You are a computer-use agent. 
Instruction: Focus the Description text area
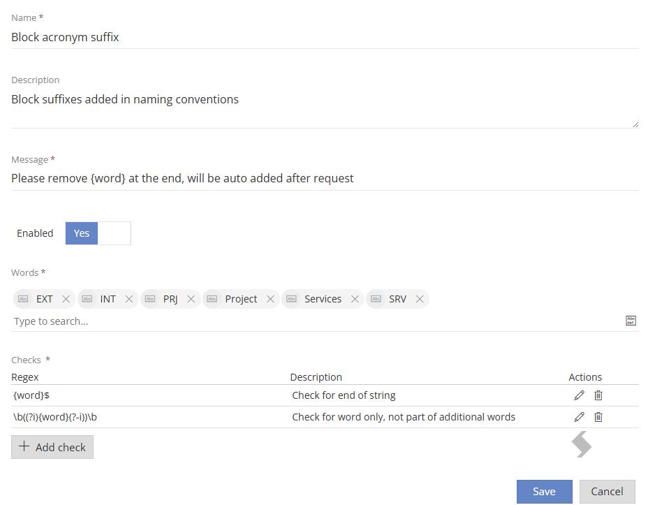coord(325,108)
